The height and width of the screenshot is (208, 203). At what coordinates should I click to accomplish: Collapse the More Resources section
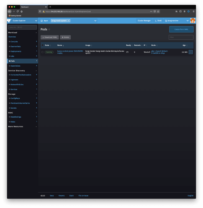pyautogui.click(x=36, y=126)
